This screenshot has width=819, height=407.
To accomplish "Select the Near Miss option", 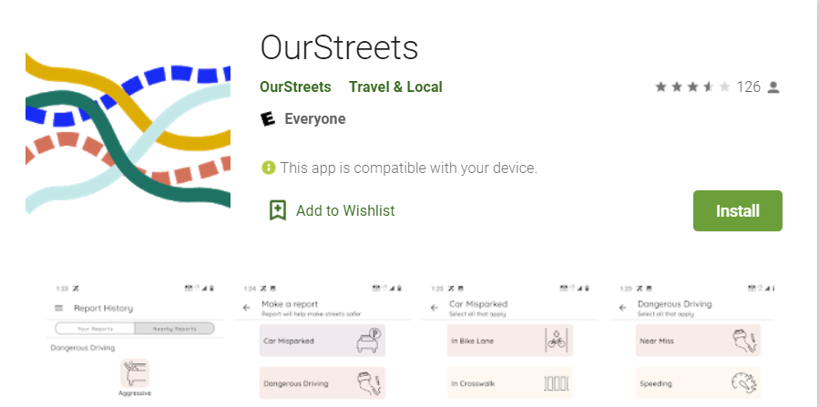I will pyautogui.click(x=698, y=341).
